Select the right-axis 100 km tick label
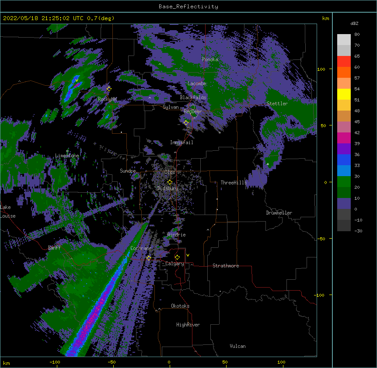Image resolution: width=377 pixels, height=368 pixels. (x=321, y=69)
